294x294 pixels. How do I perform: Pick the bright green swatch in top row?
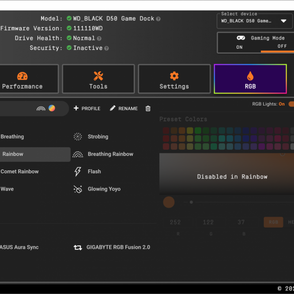[198, 130]
